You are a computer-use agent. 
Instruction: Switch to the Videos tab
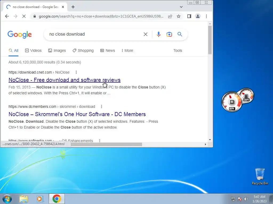click(33, 50)
